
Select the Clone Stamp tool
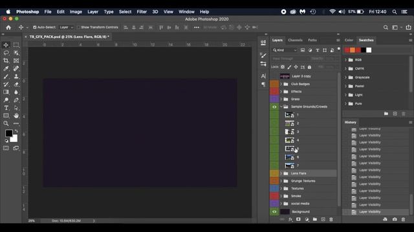tap(16, 77)
